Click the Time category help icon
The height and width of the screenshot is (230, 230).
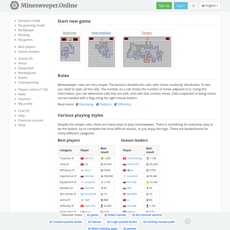[x=67, y=164]
